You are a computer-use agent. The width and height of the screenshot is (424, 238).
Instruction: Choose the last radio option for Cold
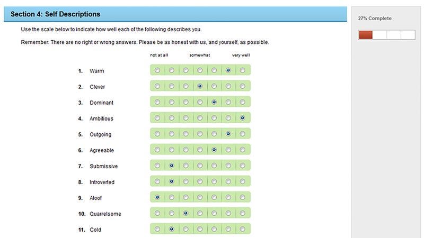(x=243, y=229)
